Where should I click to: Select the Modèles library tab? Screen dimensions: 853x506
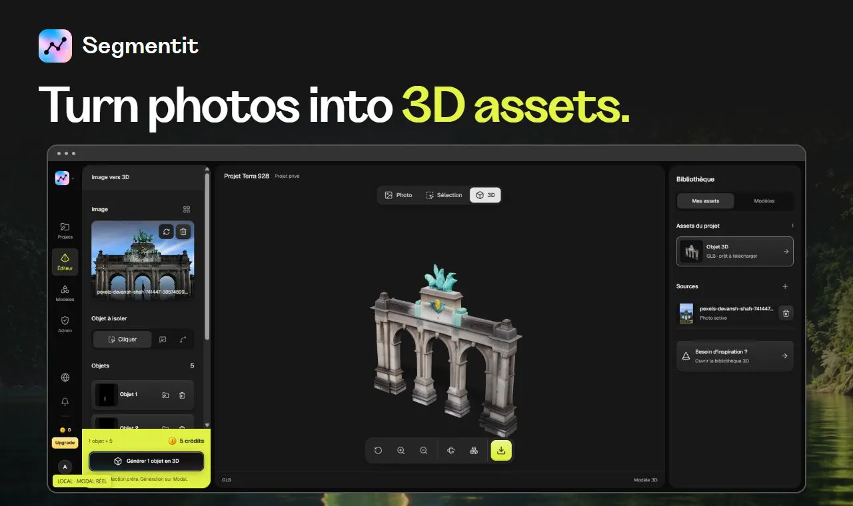764,201
